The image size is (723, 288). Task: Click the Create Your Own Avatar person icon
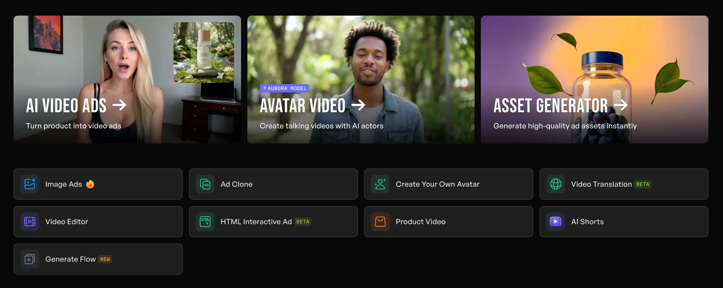(x=380, y=184)
